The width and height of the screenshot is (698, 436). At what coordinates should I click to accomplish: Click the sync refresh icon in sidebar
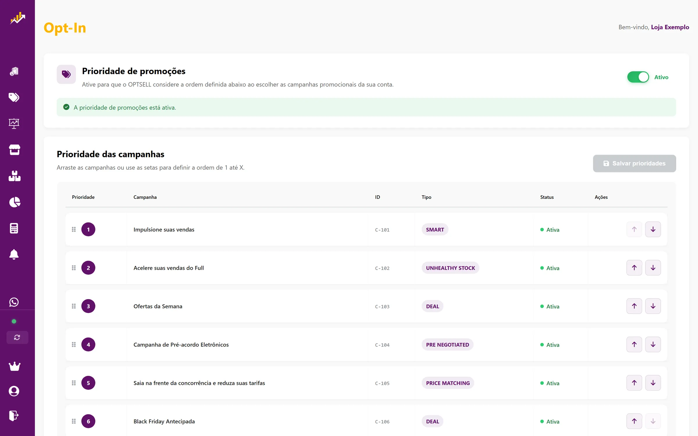coord(17,337)
